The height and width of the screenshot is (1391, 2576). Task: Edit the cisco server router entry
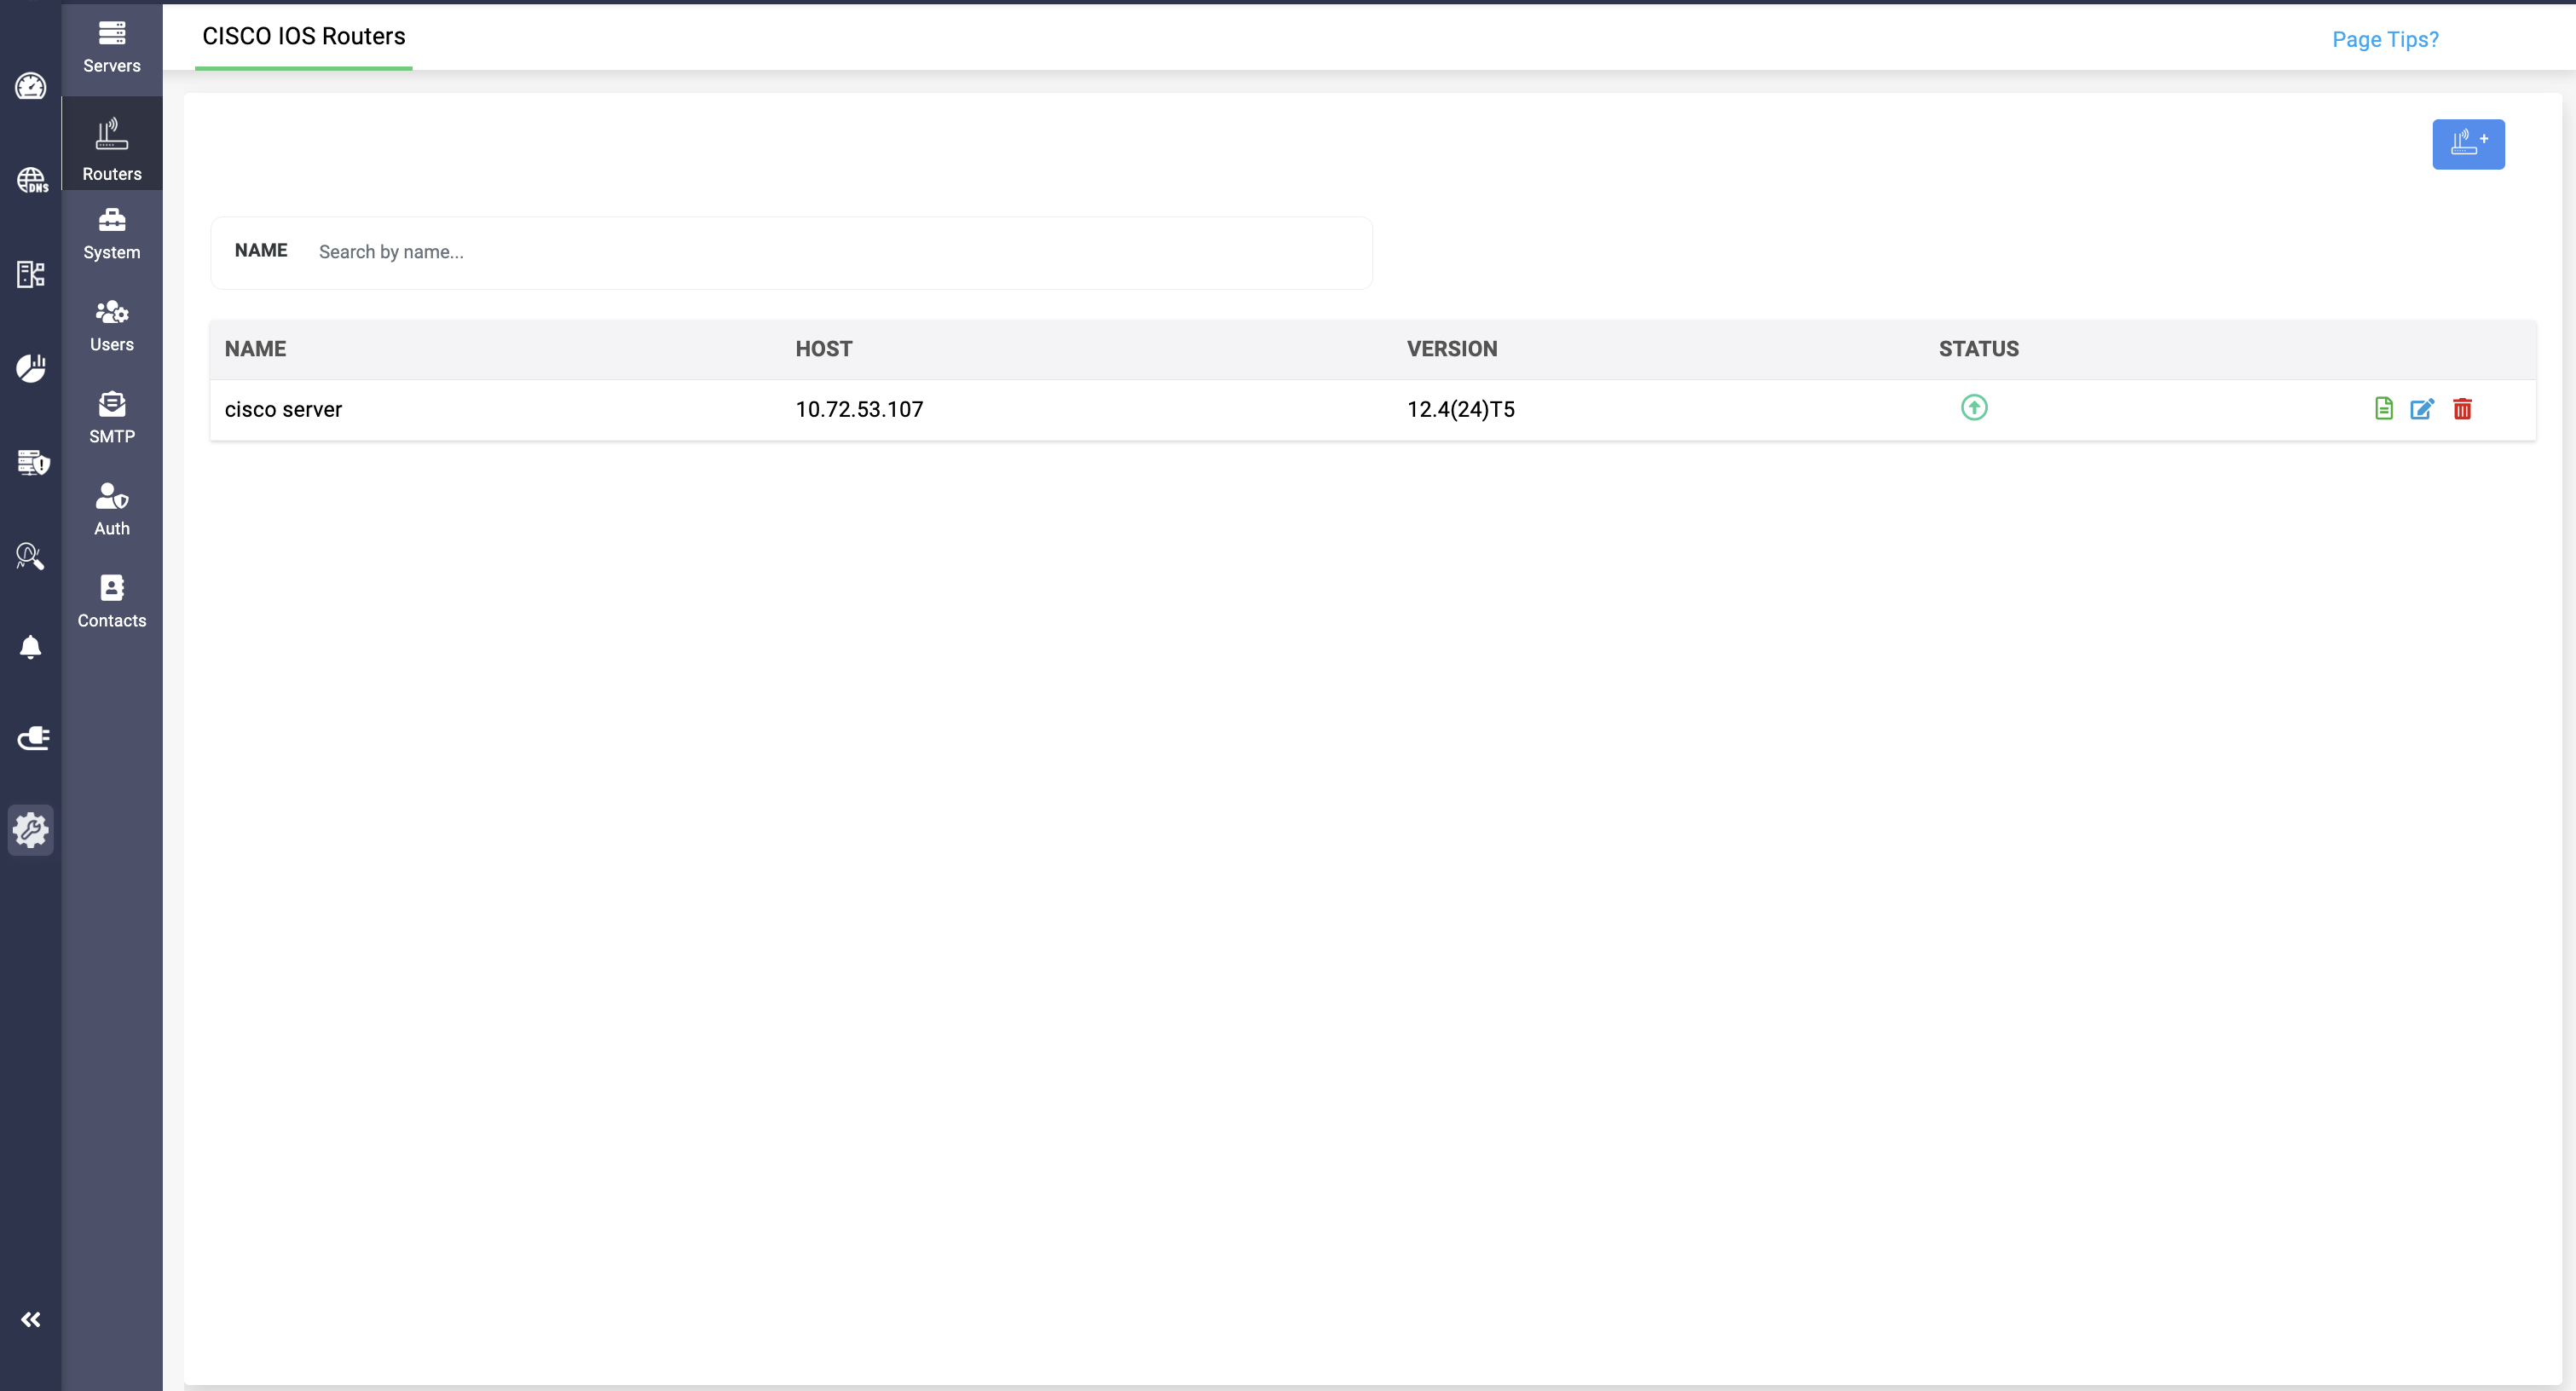[2422, 409]
